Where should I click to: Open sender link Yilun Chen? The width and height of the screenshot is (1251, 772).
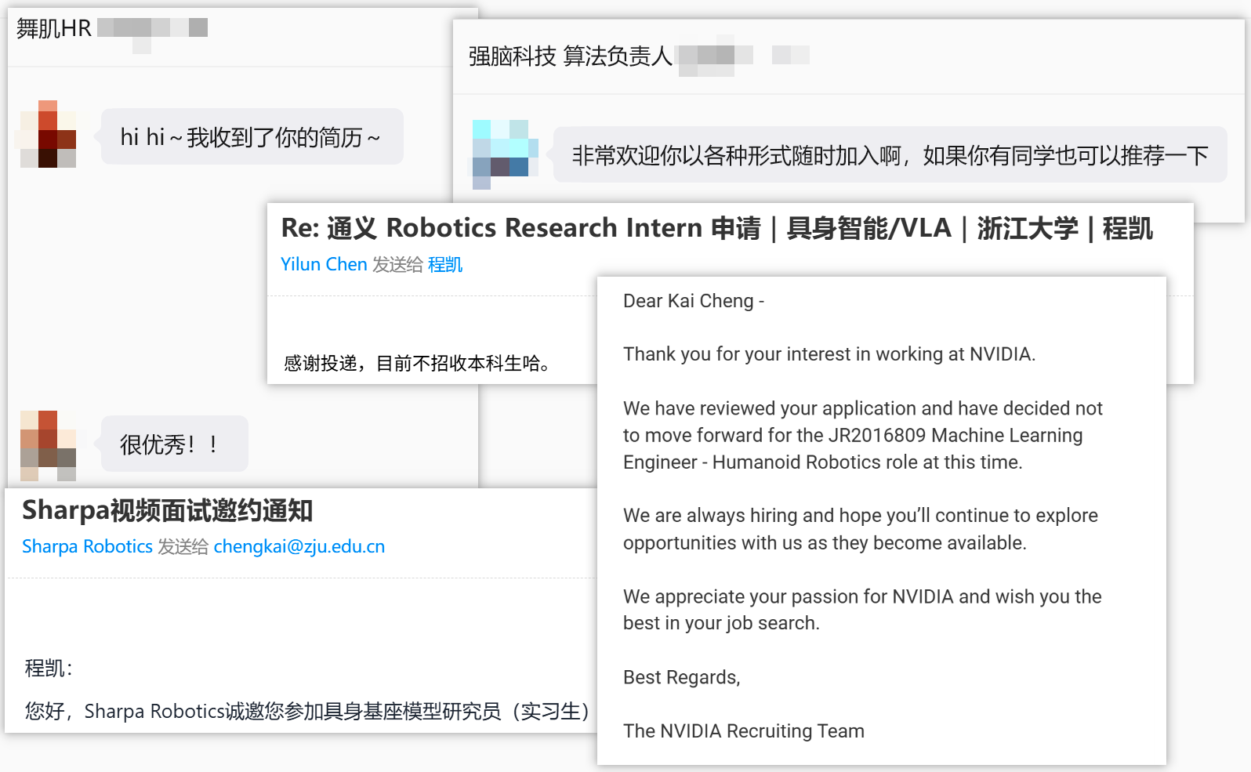[324, 265]
